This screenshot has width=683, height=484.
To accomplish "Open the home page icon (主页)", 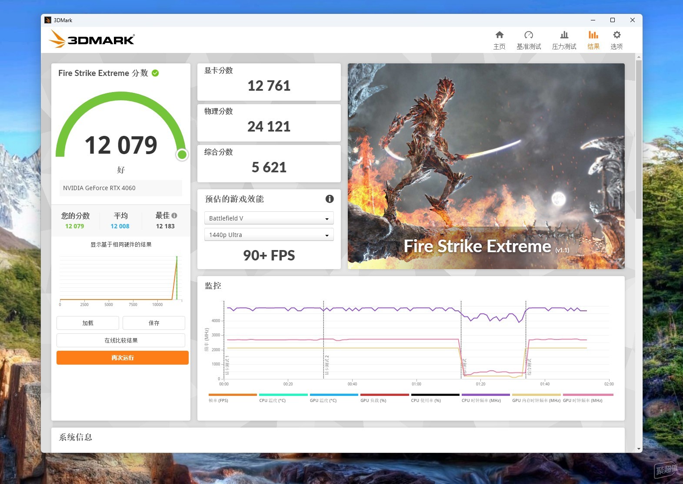I will click(499, 35).
